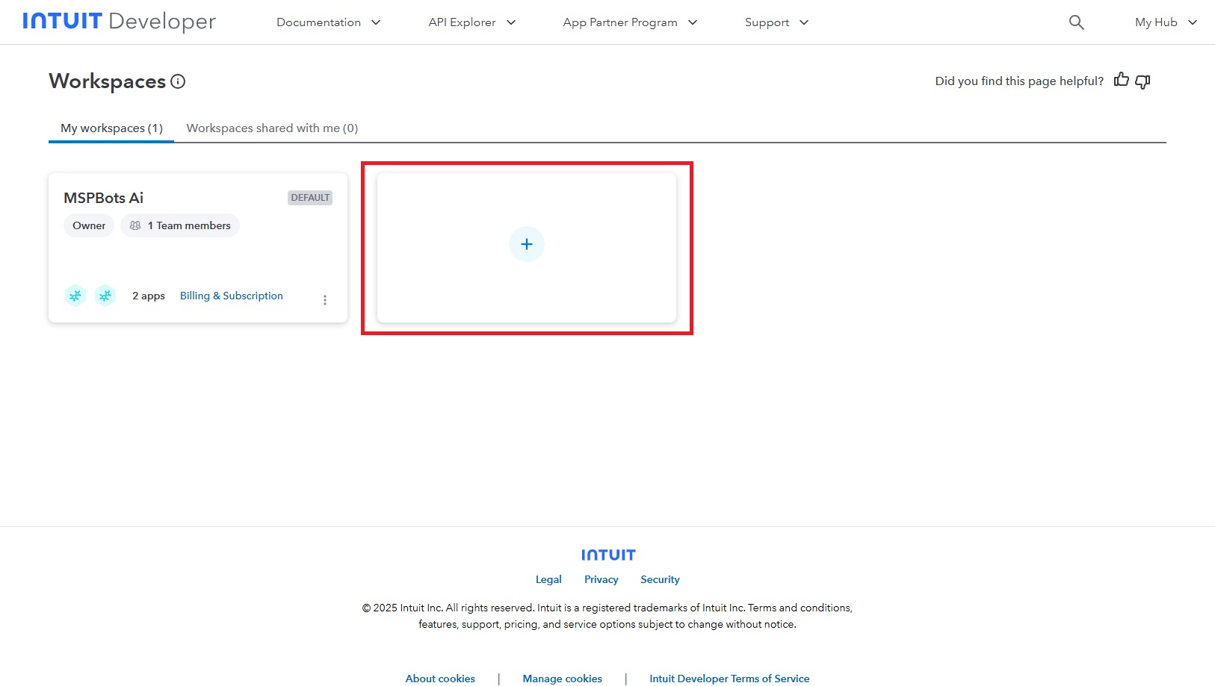Click the first app hexagon icon
This screenshot has height=686, width=1215.
(x=75, y=296)
